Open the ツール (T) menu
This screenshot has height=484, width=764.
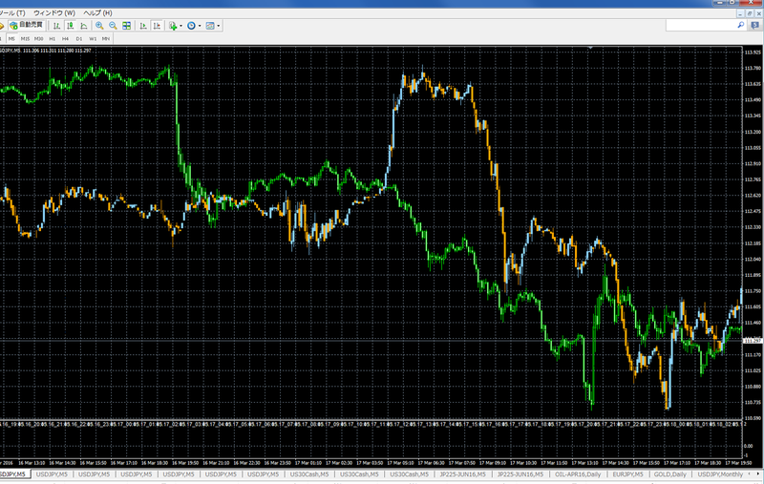coord(11,12)
